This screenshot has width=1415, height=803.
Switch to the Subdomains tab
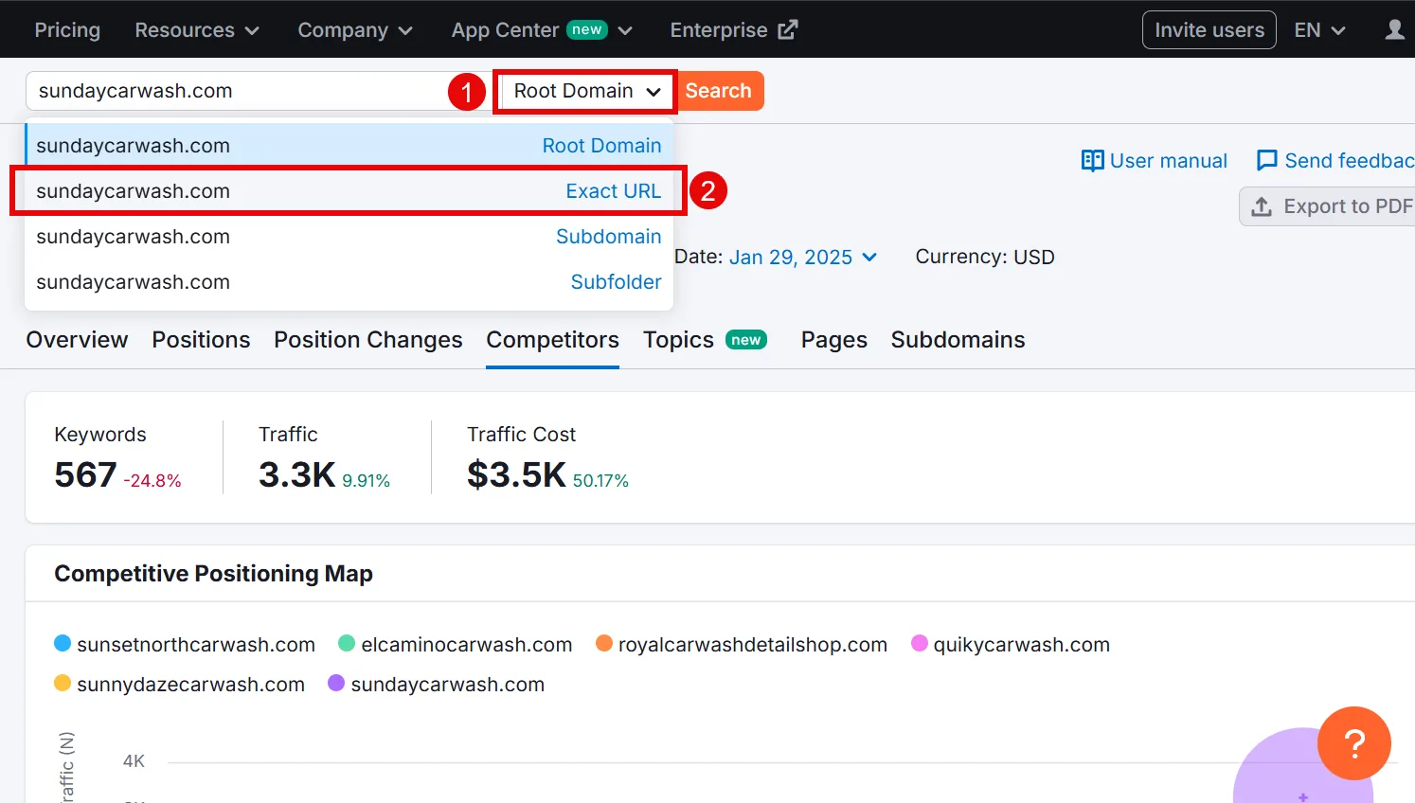coord(958,340)
